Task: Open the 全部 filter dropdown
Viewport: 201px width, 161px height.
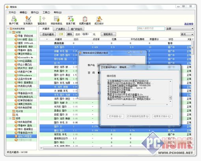Action: (180, 28)
